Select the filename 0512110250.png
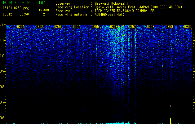The width and height of the screenshot is (195, 124). [x=16, y=8]
